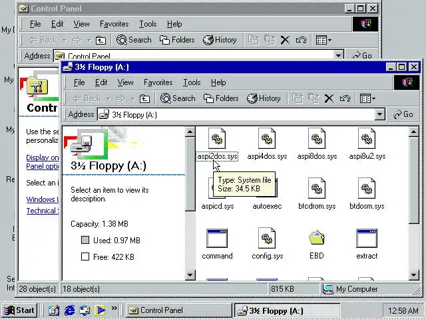Click info pane scrollbar up arrow
Image resolution: width=426 pixels, height=319 pixels.
190,132
